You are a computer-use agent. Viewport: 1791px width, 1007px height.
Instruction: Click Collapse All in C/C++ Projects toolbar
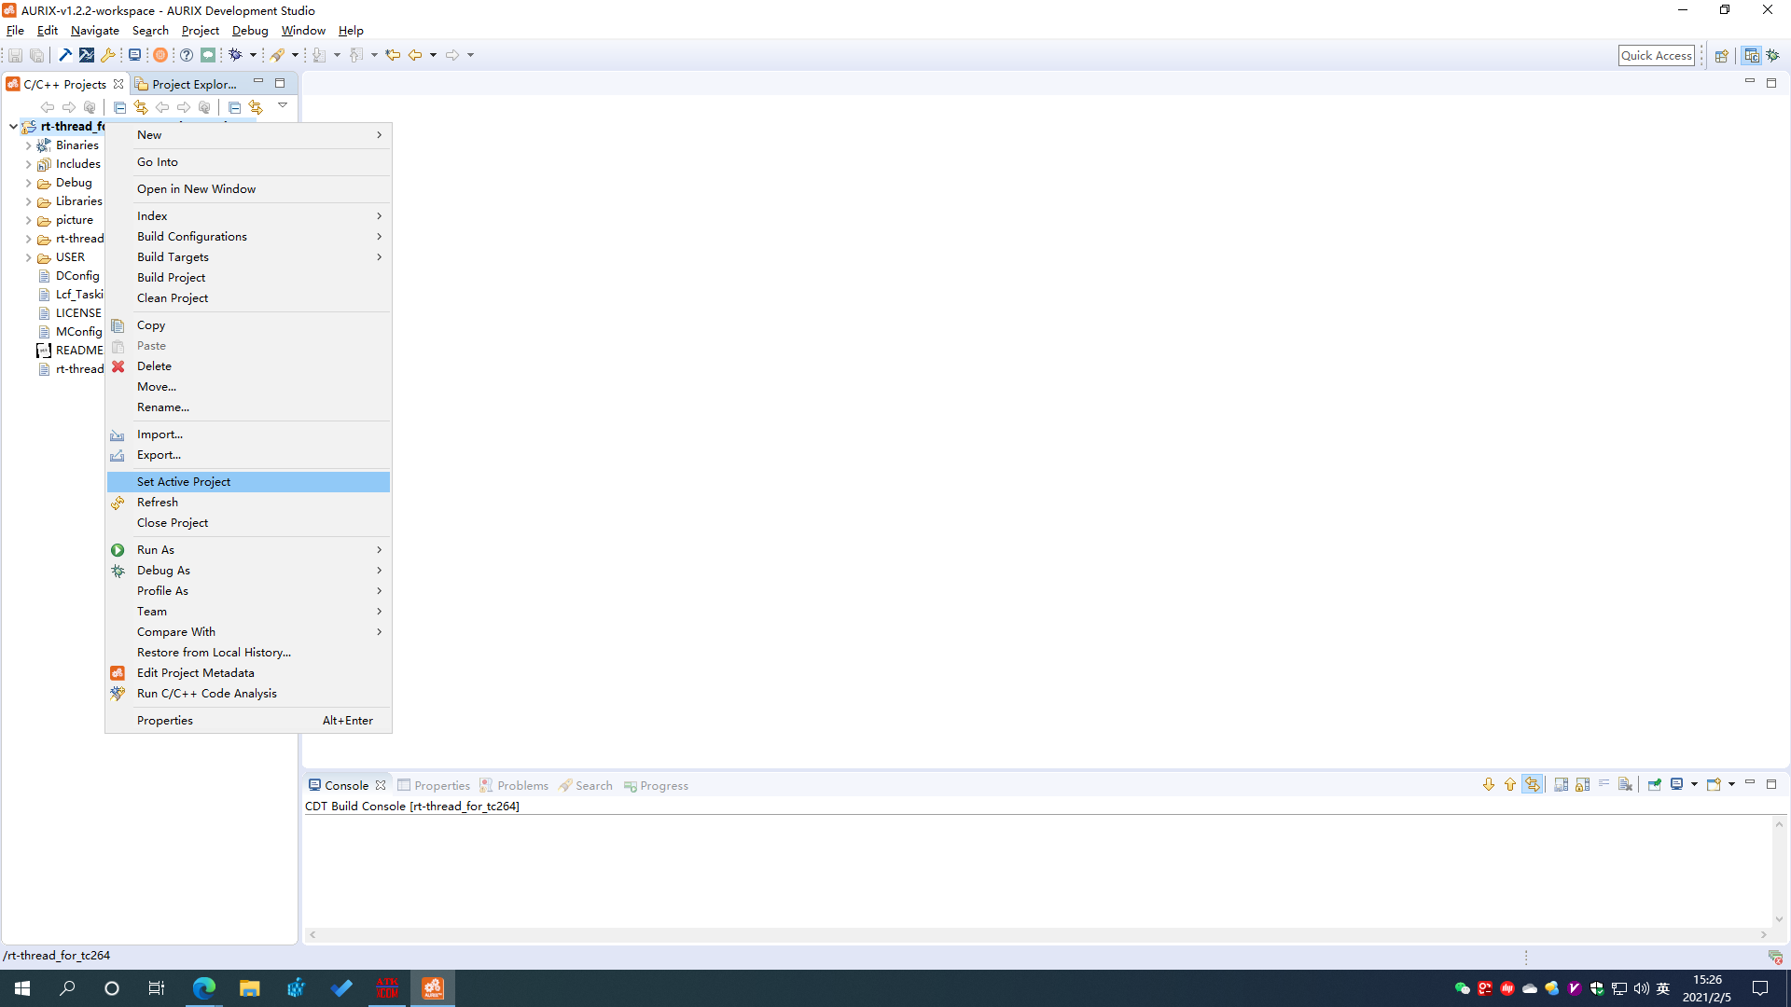(119, 107)
